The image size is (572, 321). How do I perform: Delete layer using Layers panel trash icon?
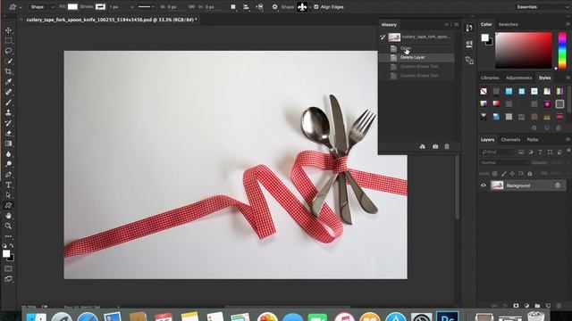click(x=559, y=306)
